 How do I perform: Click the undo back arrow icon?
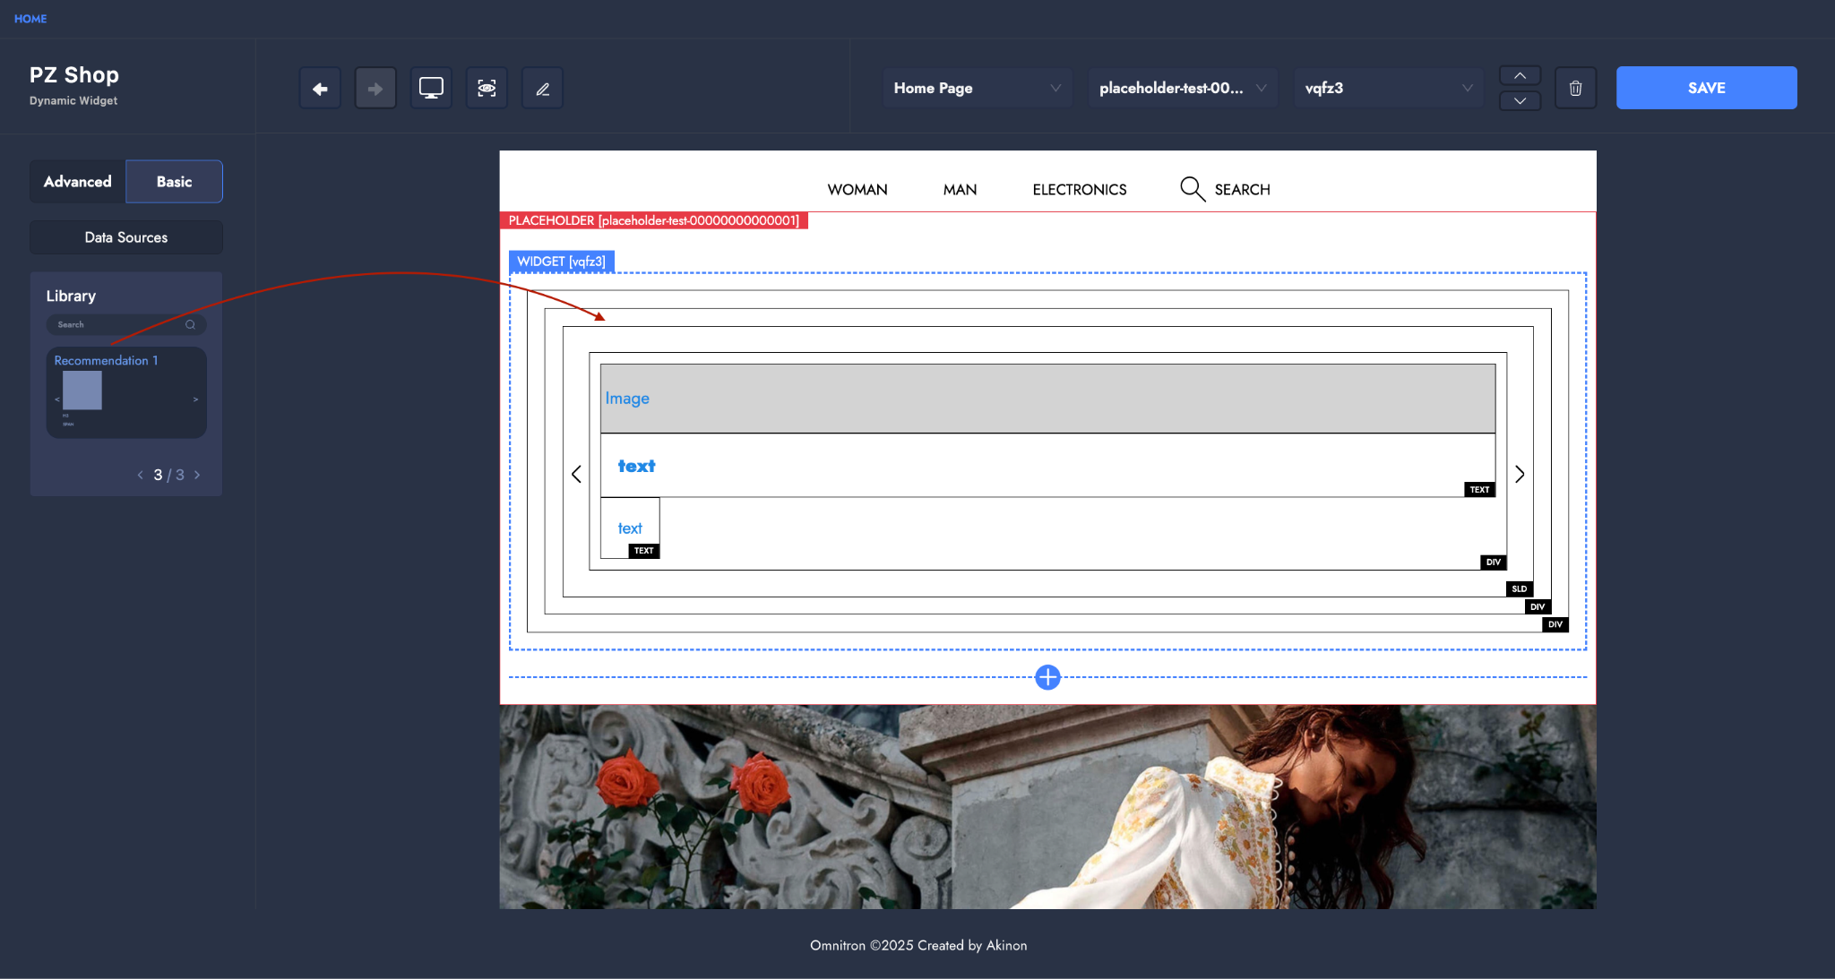point(320,88)
